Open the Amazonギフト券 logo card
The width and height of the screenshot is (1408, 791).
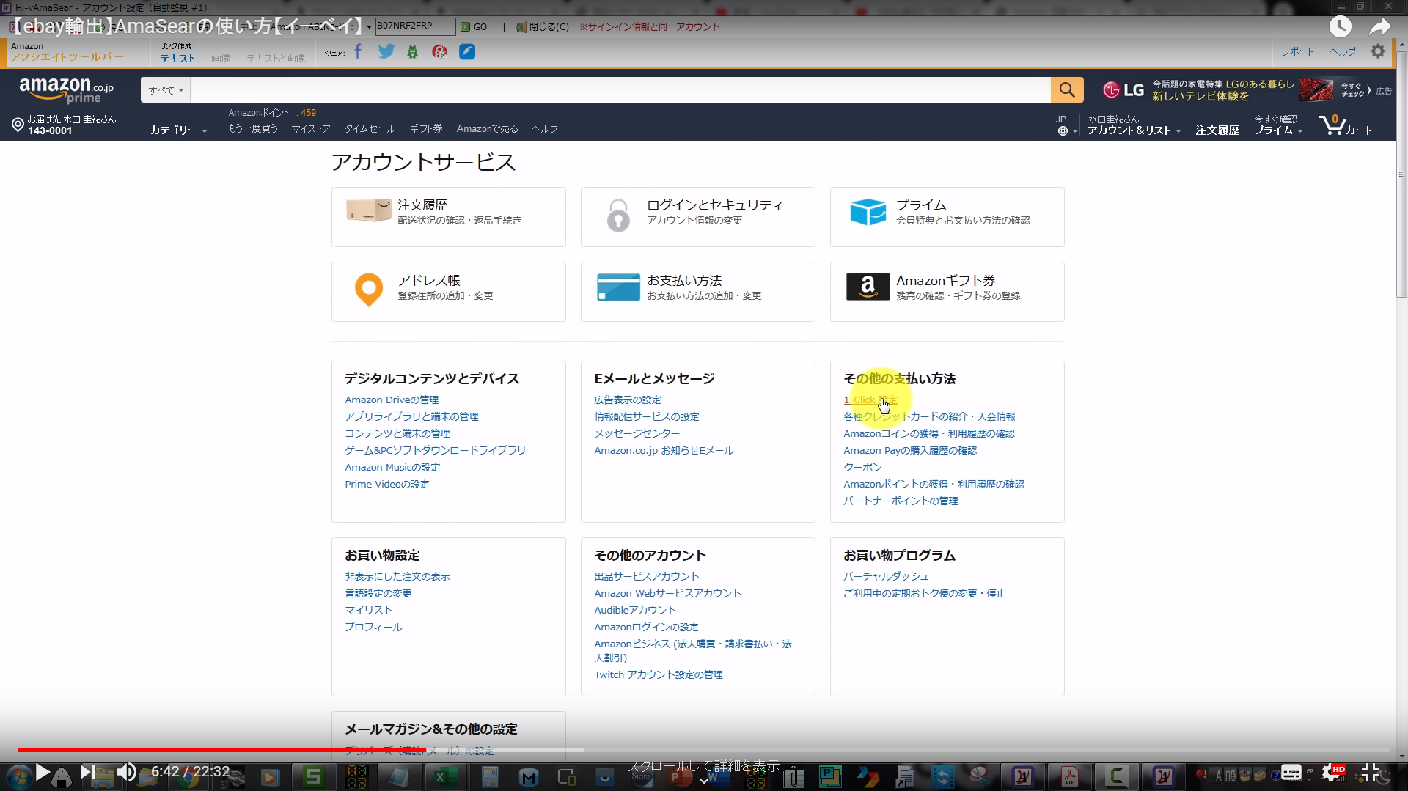click(947, 292)
